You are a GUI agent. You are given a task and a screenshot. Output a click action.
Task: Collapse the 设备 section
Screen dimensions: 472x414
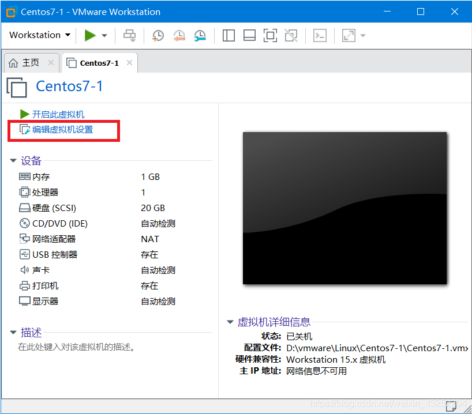(13, 160)
